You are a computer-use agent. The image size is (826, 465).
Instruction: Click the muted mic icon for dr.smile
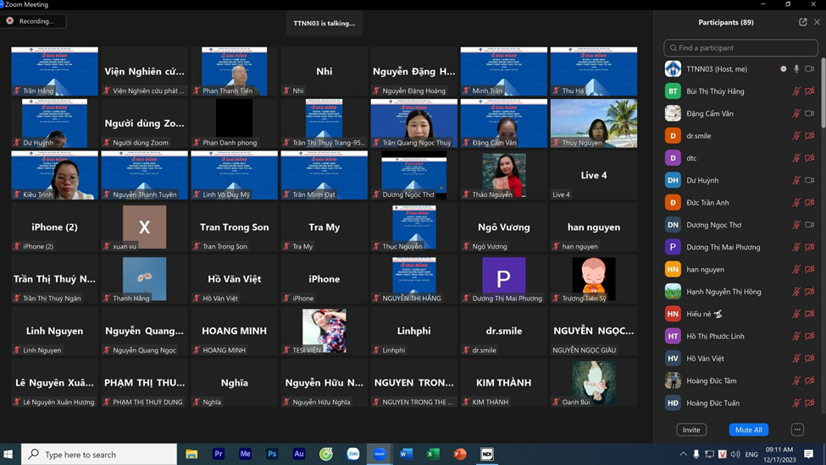tap(796, 136)
